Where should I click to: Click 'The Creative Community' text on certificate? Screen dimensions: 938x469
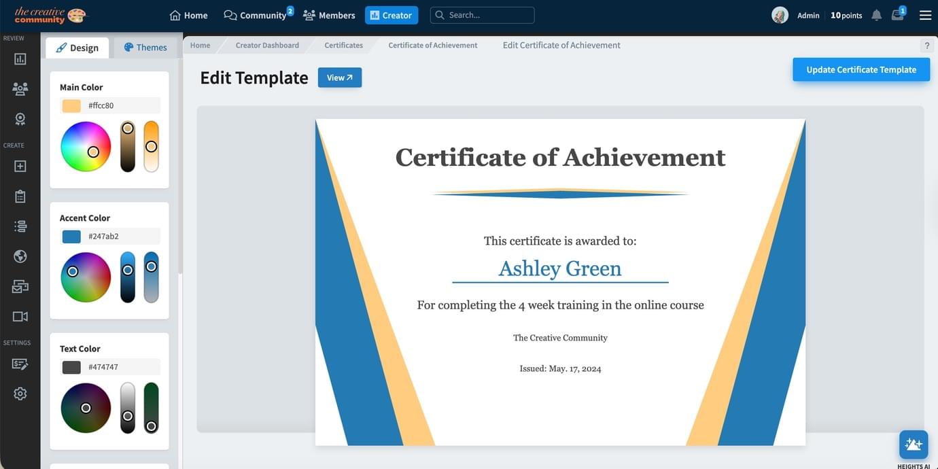coord(560,338)
